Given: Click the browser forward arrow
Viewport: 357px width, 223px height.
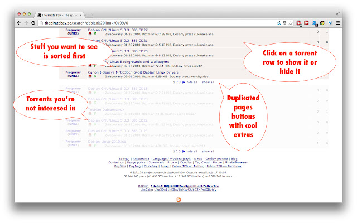Looking at the screenshot, I should click(x=26, y=23).
